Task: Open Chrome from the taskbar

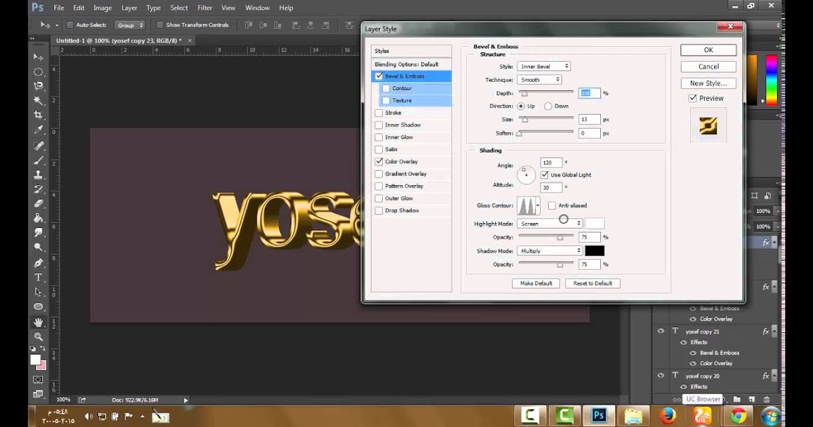Action: [x=738, y=415]
